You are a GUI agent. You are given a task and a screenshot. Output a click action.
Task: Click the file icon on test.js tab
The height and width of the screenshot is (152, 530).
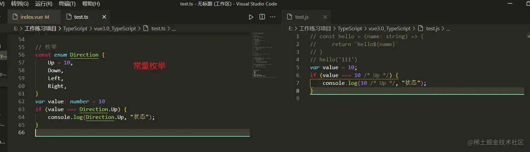tap(290, 17)
